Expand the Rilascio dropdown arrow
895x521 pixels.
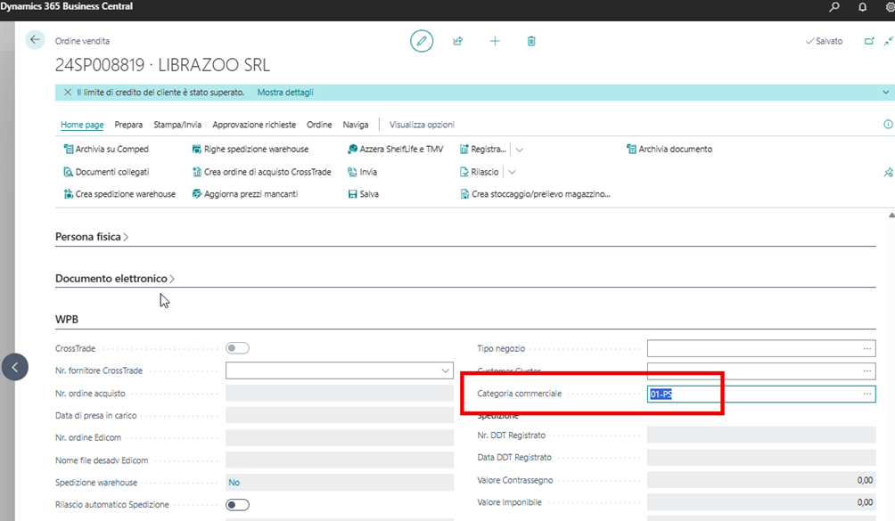coord(512,172)
